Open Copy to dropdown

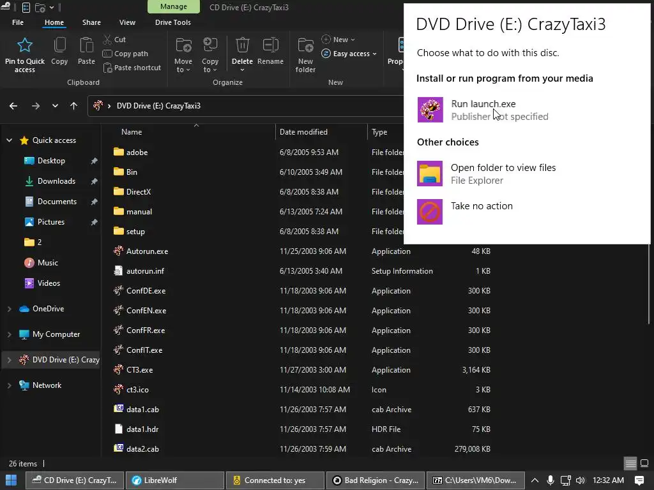(209, 66)
